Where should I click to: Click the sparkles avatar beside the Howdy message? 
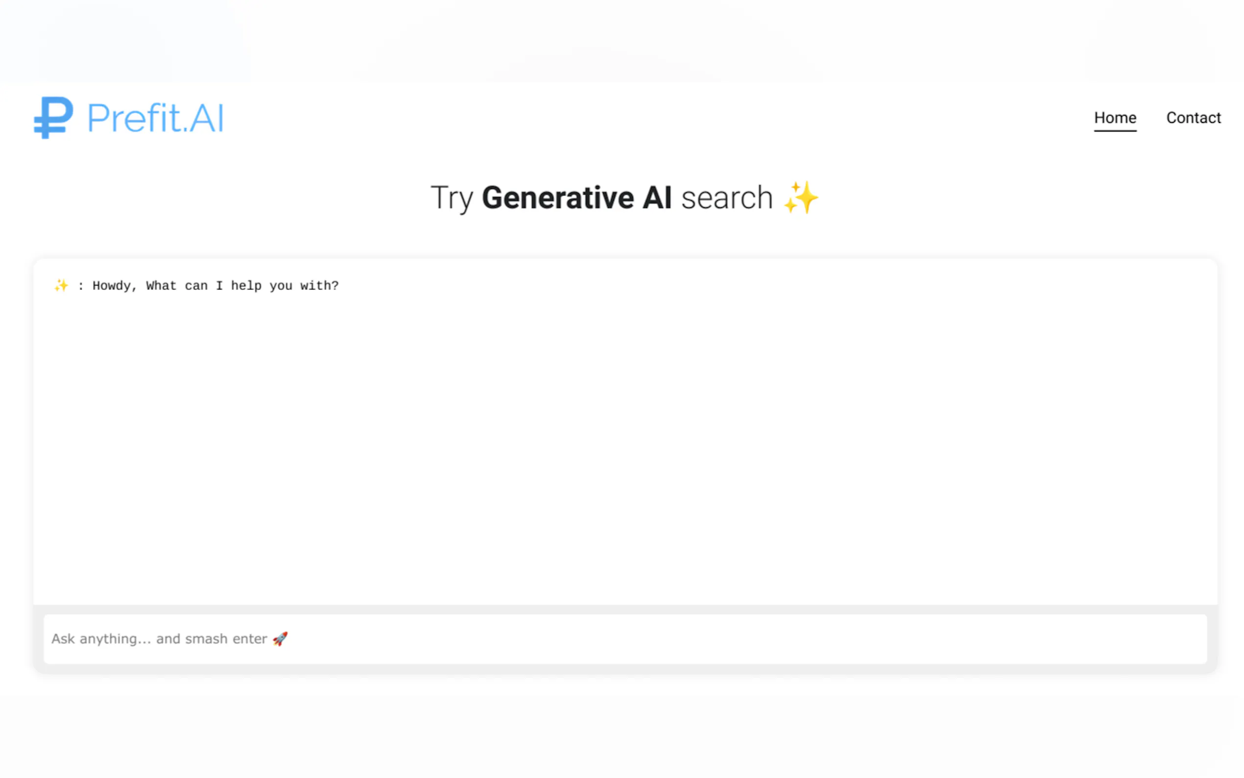pos(61,286)
